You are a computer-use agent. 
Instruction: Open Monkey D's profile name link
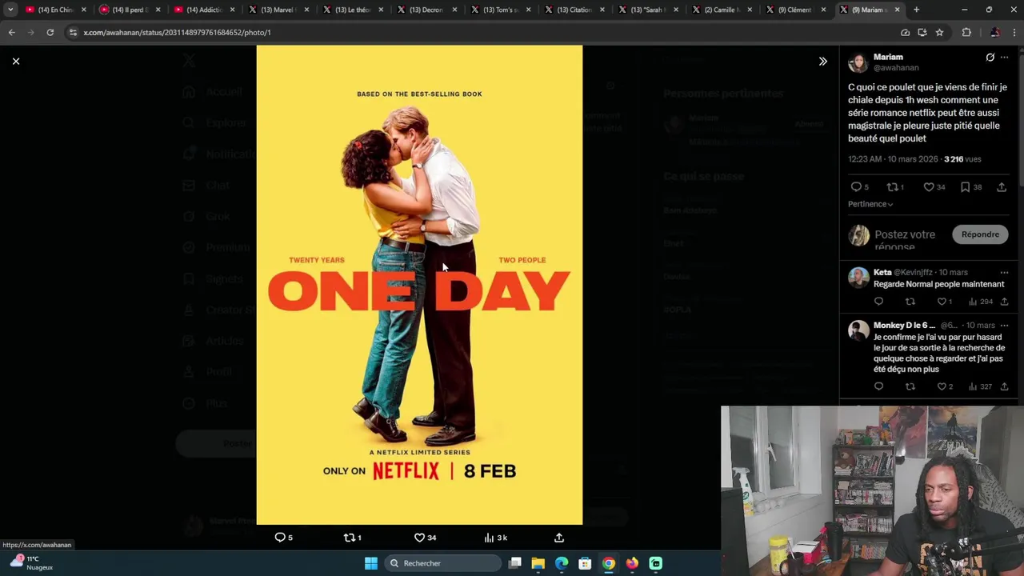coord(904,326)
